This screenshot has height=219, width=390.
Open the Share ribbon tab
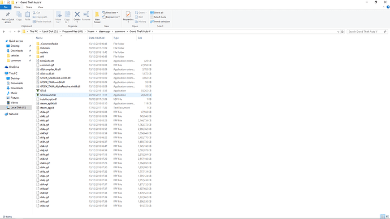click(29, 7)
